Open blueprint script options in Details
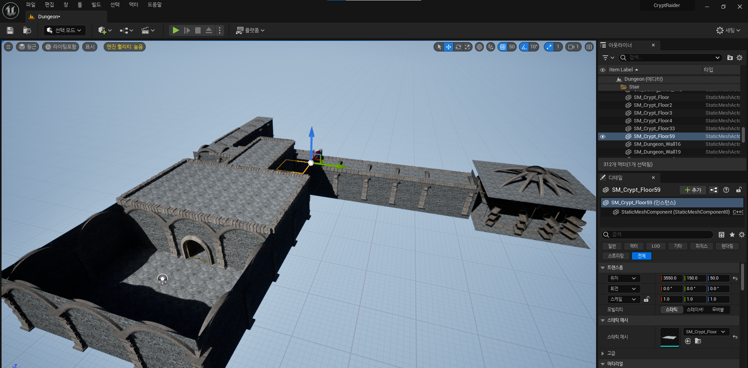 coord(714,190)
